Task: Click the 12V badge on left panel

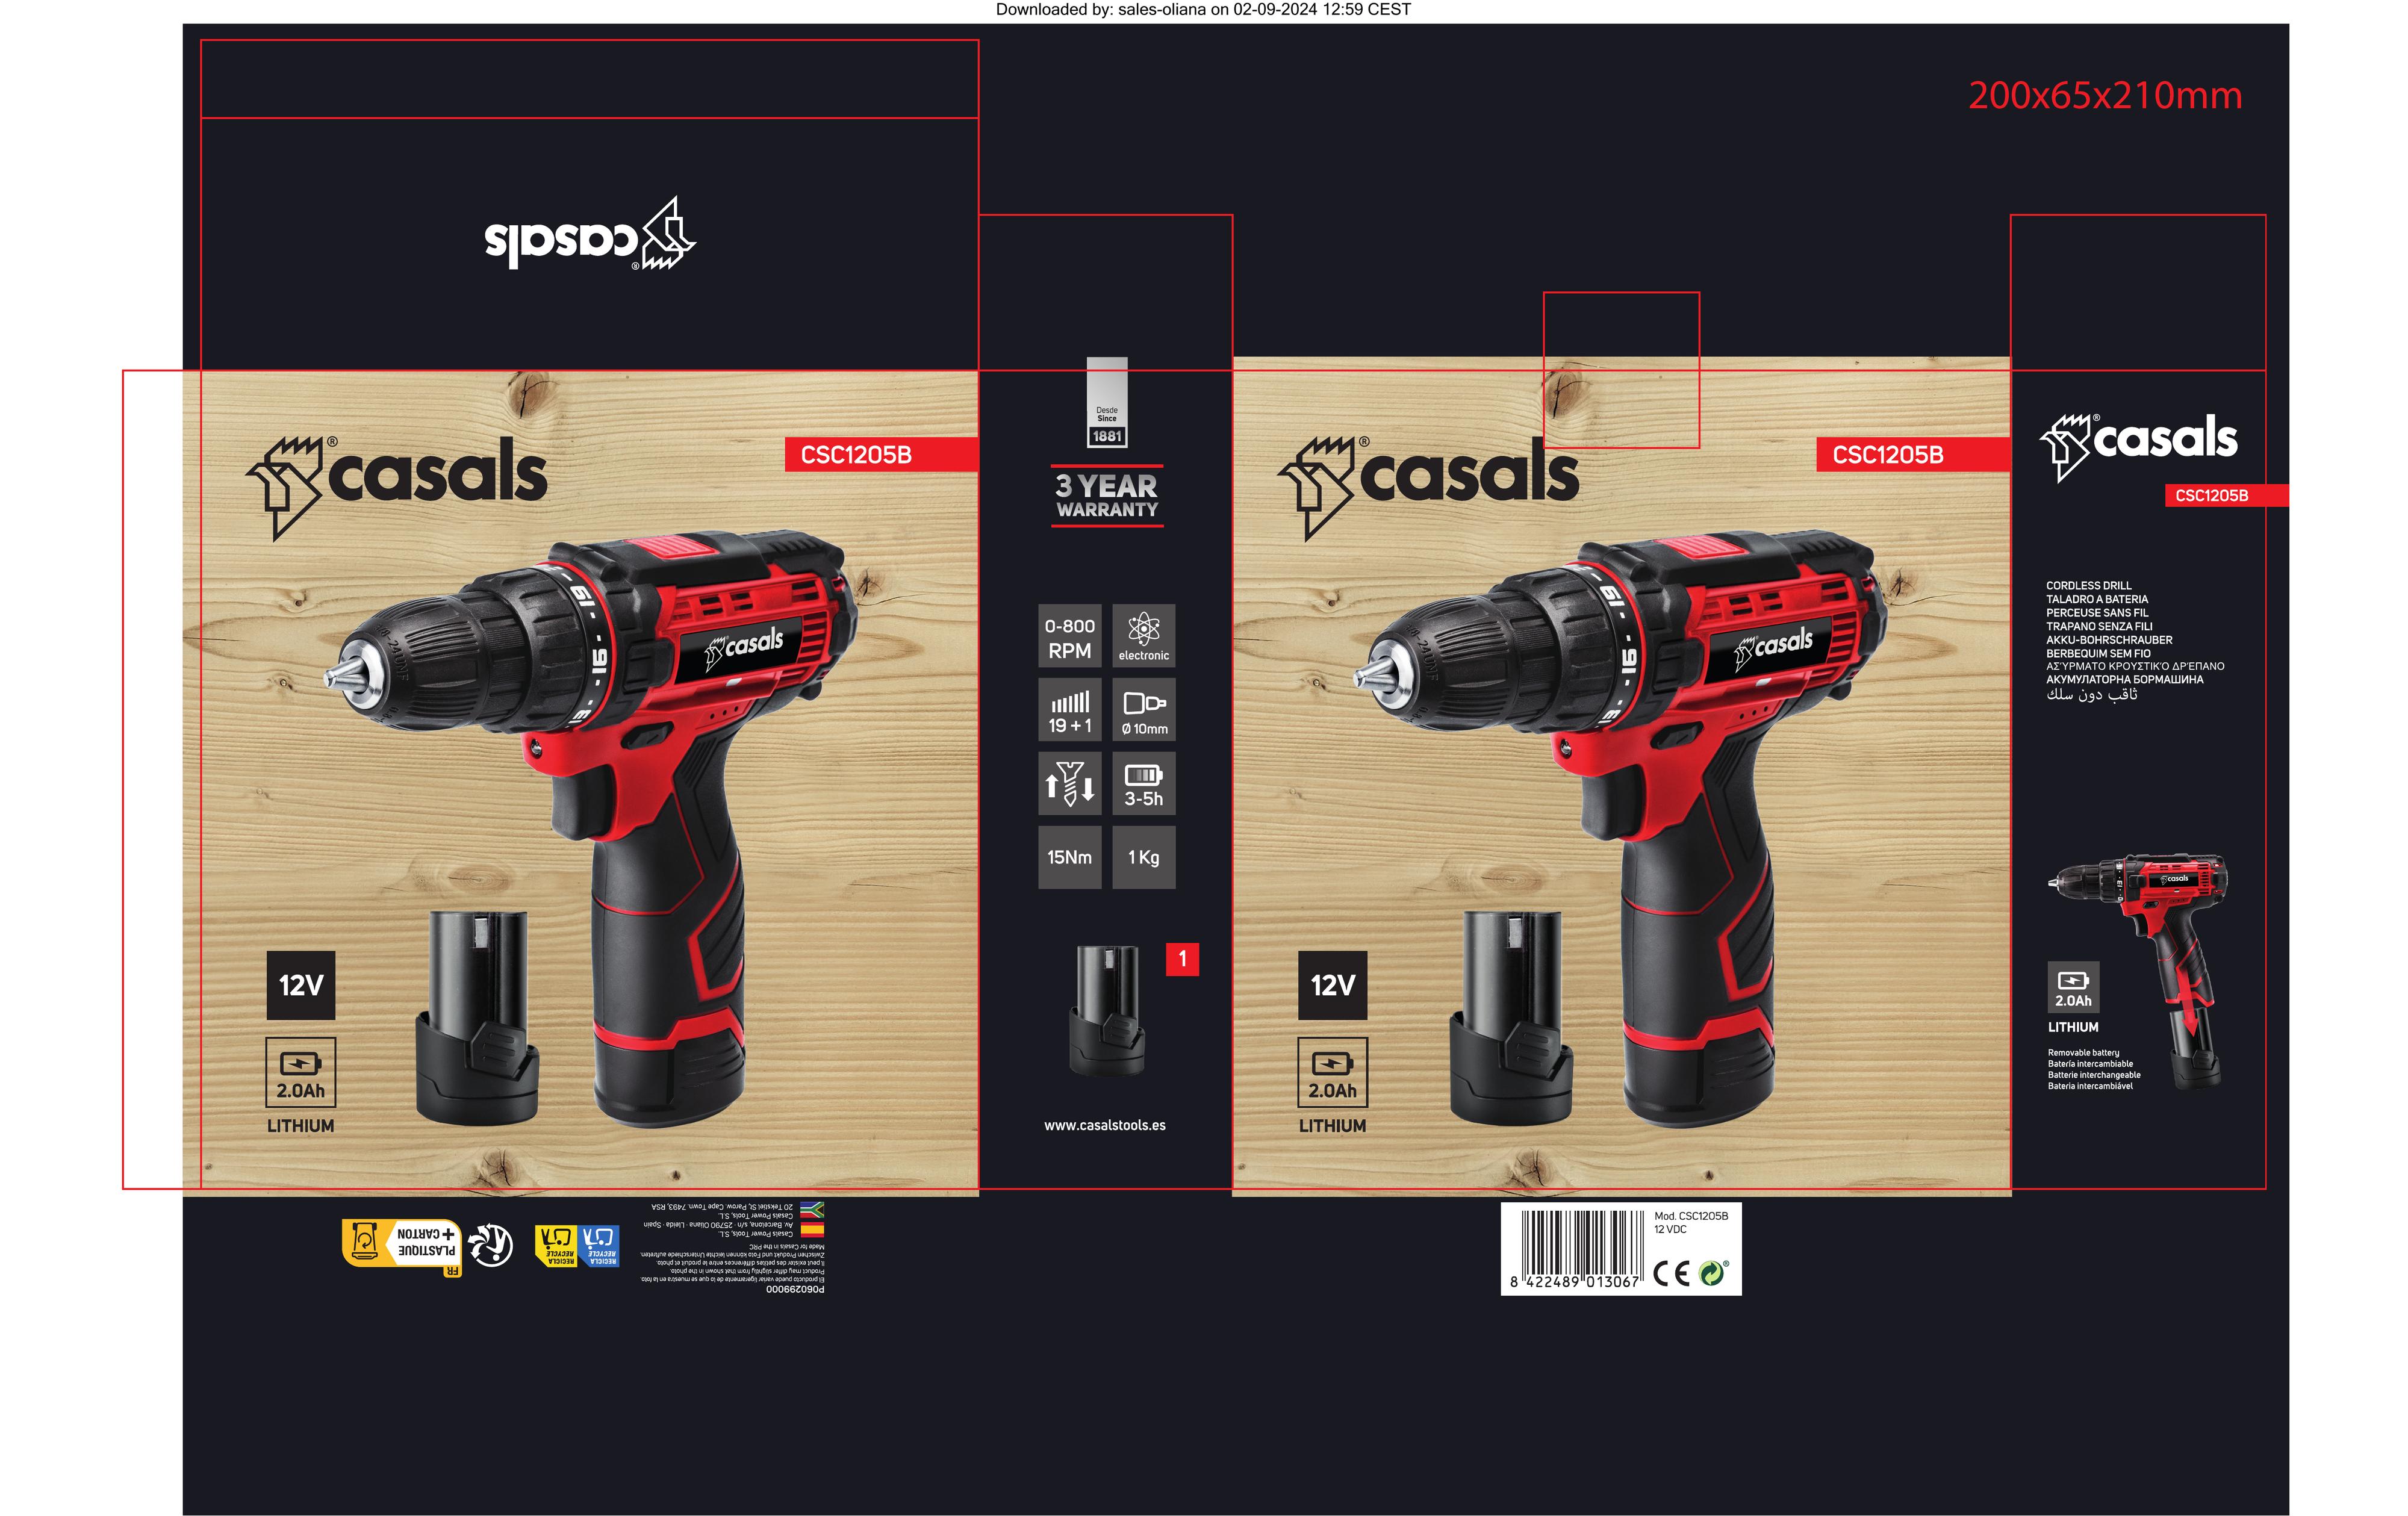Action: click(301, 986)
